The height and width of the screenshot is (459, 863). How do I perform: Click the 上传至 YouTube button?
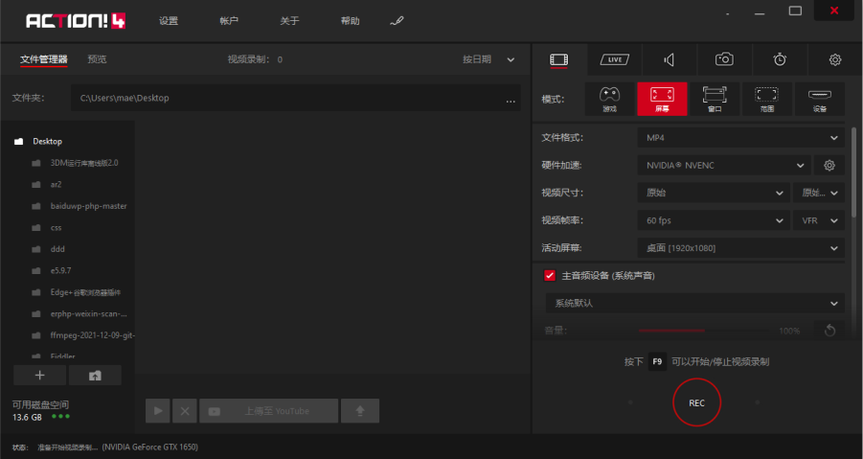coord(268,411)
